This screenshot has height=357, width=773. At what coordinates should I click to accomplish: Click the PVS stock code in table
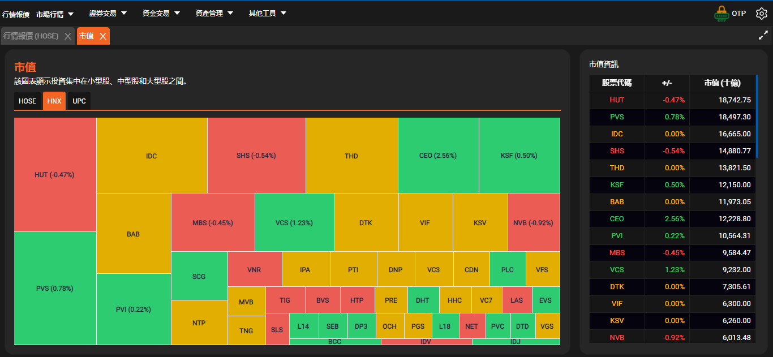pos(617,117)
